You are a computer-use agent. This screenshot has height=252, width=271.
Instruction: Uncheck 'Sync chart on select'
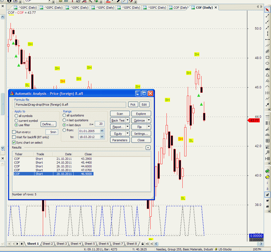[14, 143]
